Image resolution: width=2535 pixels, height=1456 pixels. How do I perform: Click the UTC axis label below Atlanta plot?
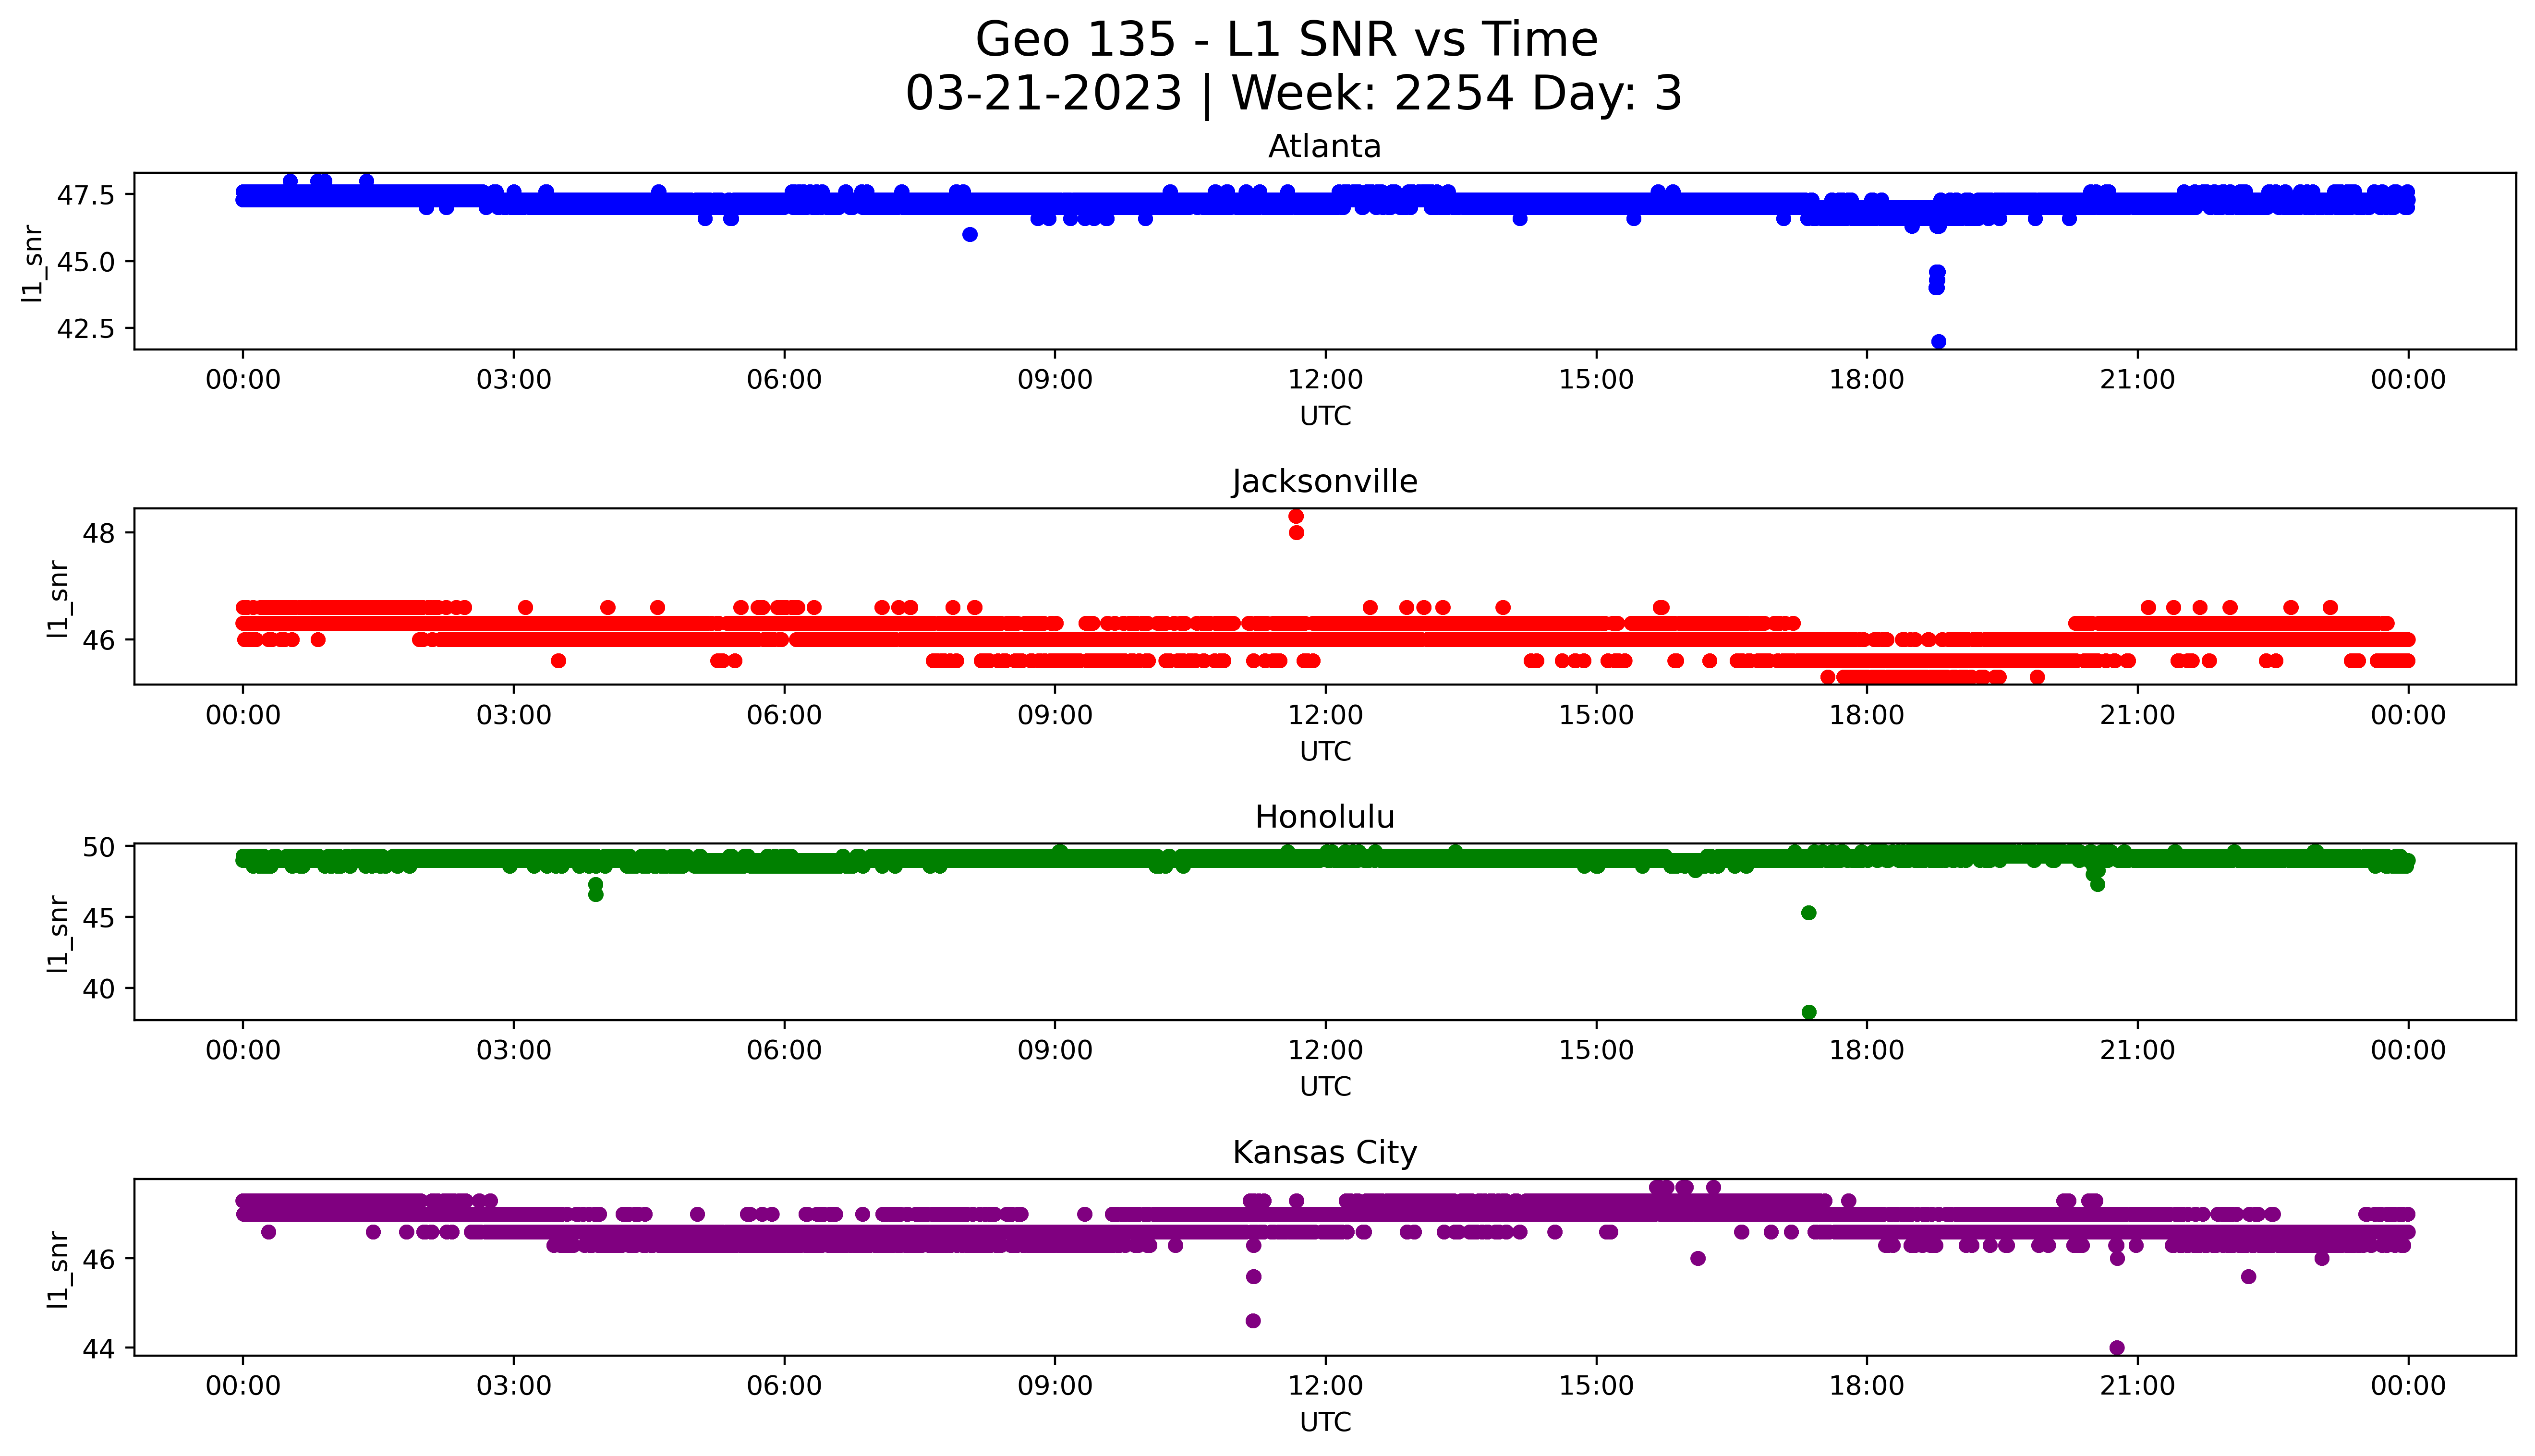click(x=1325, y=416)
